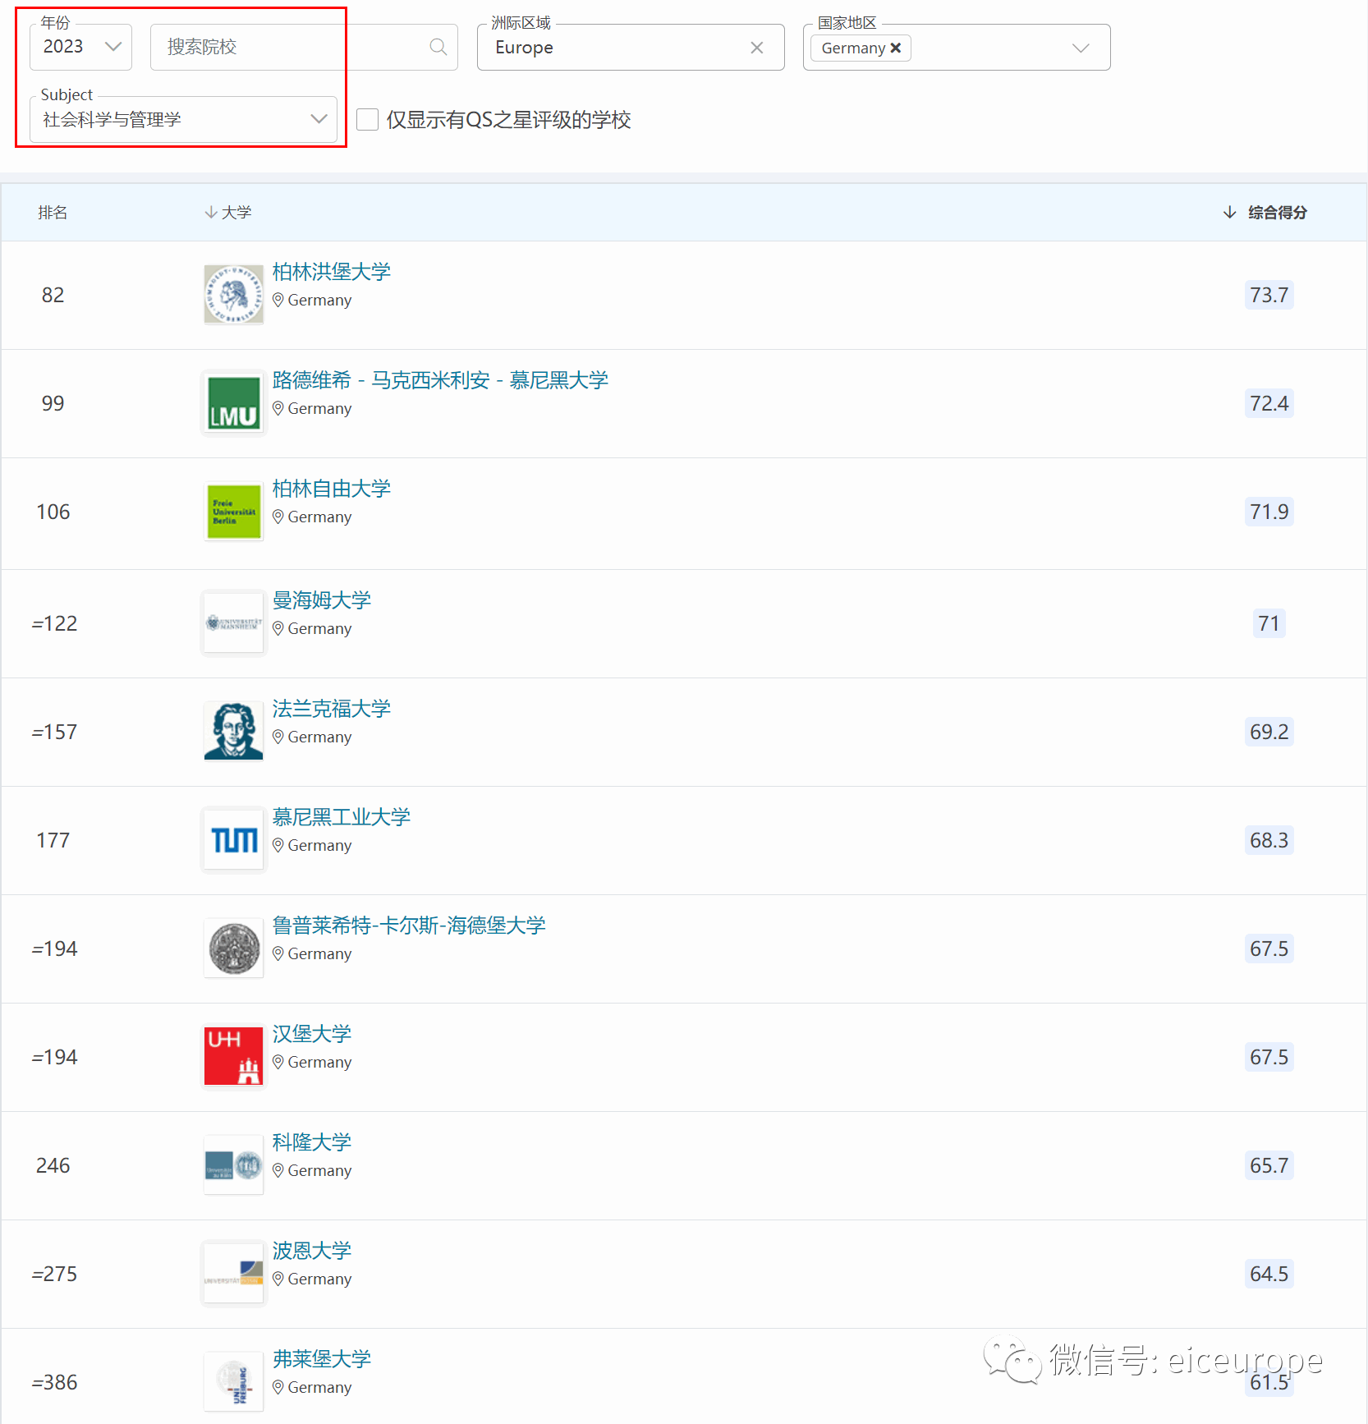Viewport: 1368px width, 1424px height.
Task: Click the Europe region field
Action: (x=631, y=47)
